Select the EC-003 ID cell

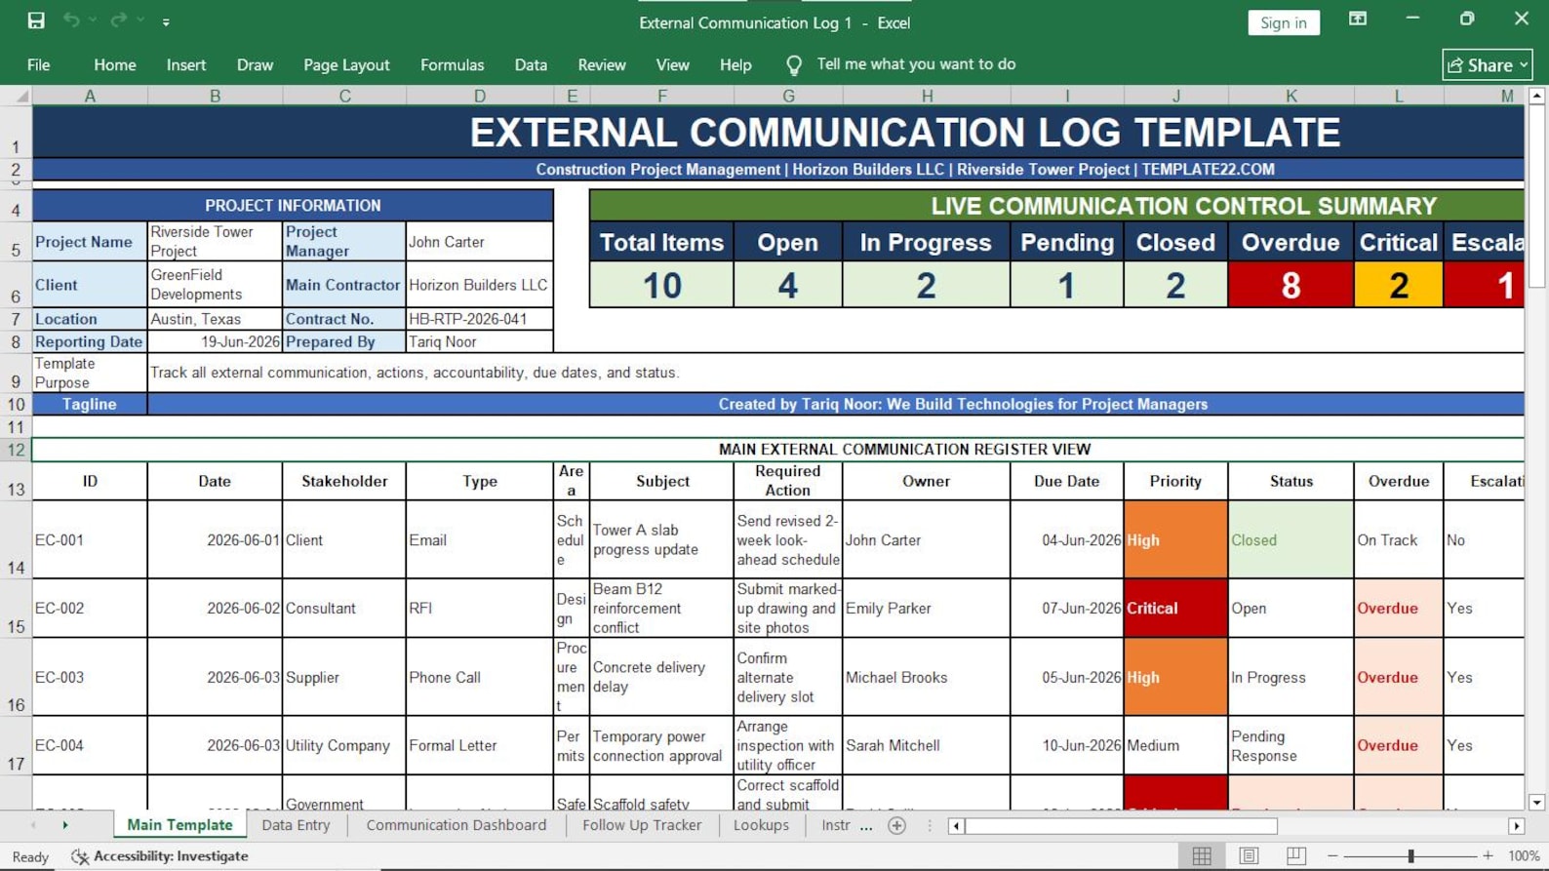click(90, 677)
